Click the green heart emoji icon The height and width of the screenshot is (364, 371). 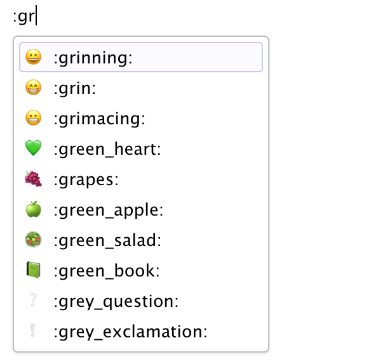34,148
